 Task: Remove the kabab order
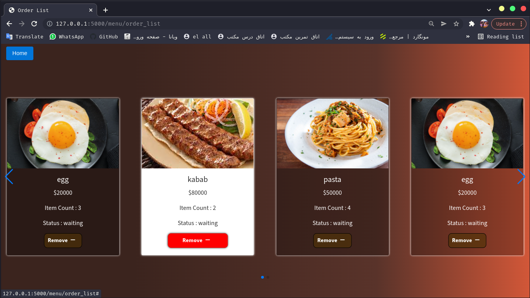[x=197, y=240]
